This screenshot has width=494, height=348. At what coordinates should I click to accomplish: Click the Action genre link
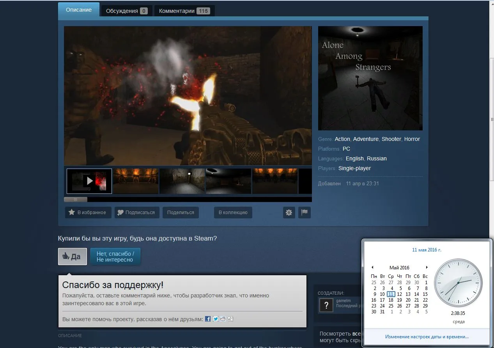point(342,139)
